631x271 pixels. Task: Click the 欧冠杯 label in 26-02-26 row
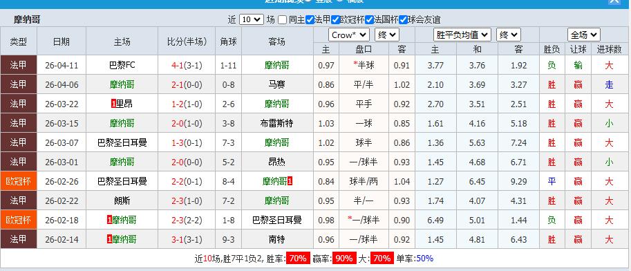pos(19,182)
